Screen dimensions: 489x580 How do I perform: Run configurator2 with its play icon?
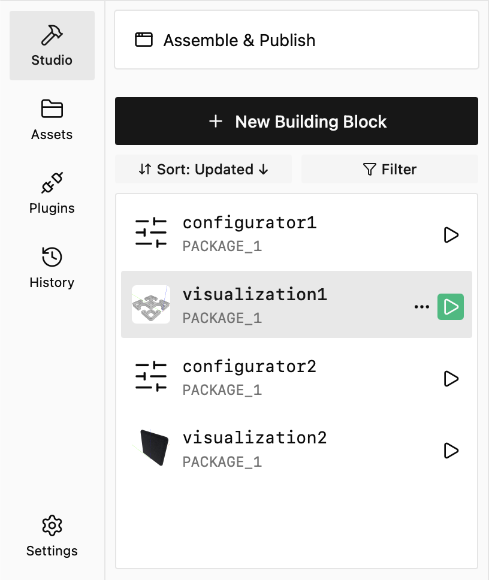click(x=451, y=379)
